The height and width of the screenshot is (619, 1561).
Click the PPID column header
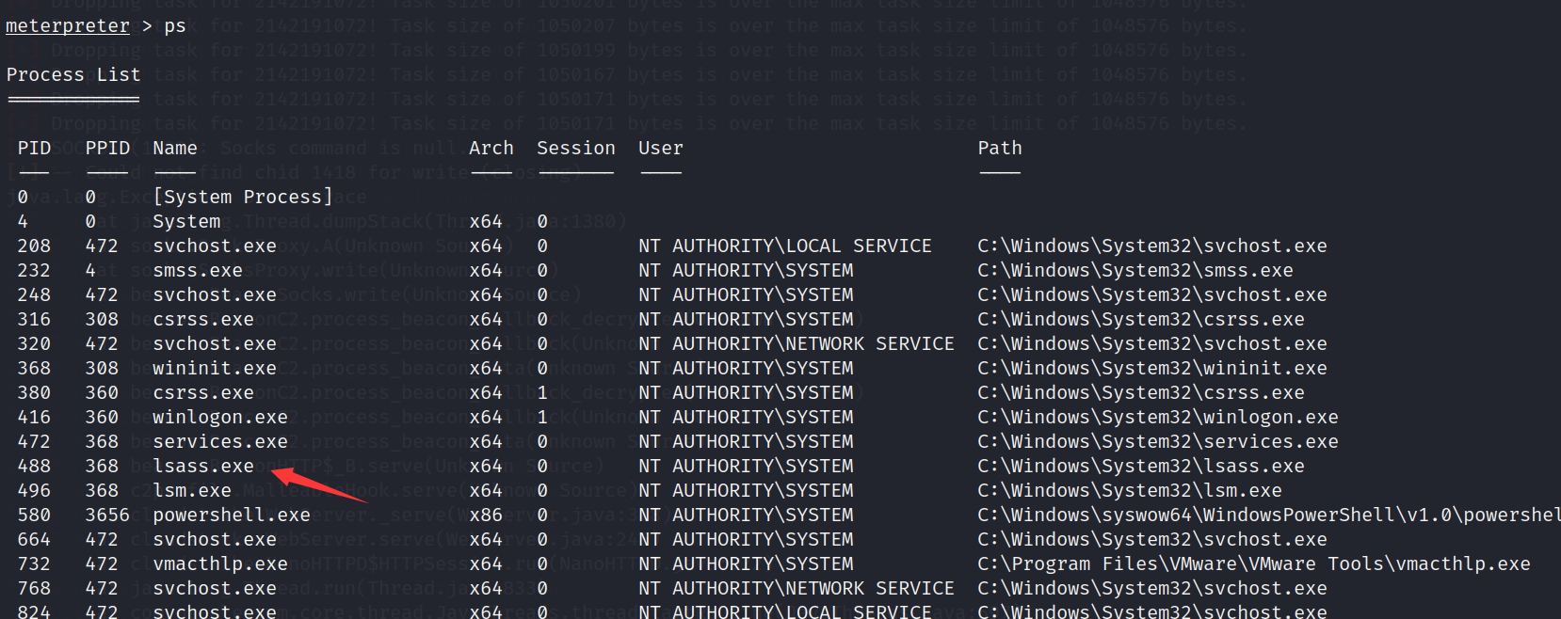click(107, 148)
